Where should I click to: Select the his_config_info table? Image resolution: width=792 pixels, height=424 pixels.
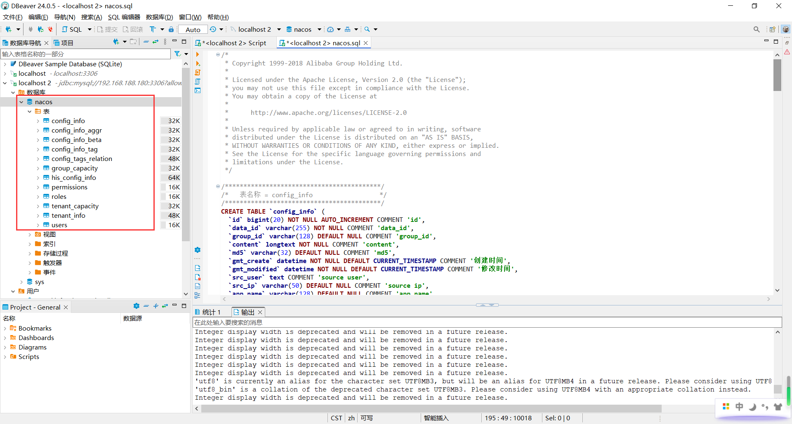point(73,178)
